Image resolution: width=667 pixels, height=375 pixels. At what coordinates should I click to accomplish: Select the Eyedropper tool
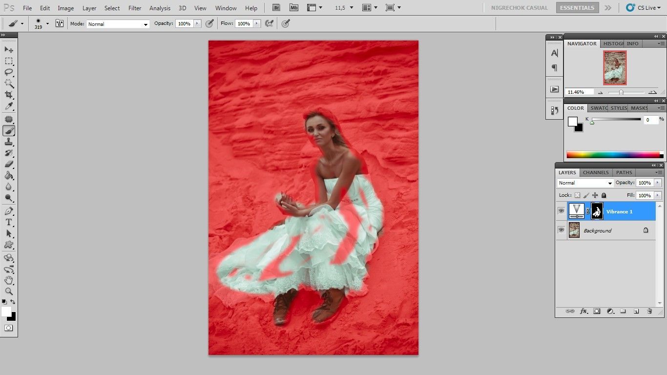click(x=9, y=106)
